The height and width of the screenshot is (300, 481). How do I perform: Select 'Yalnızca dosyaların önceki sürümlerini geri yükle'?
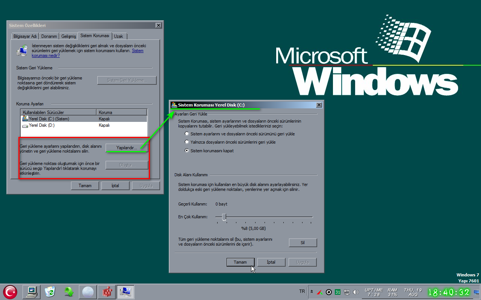click(187, 142)
